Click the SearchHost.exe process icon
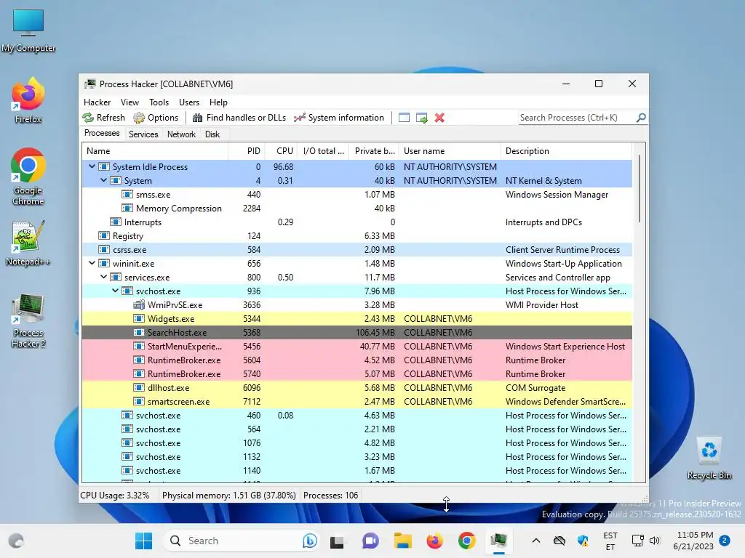The height and width of the screenshot is (558, 745). click(139, 332)
